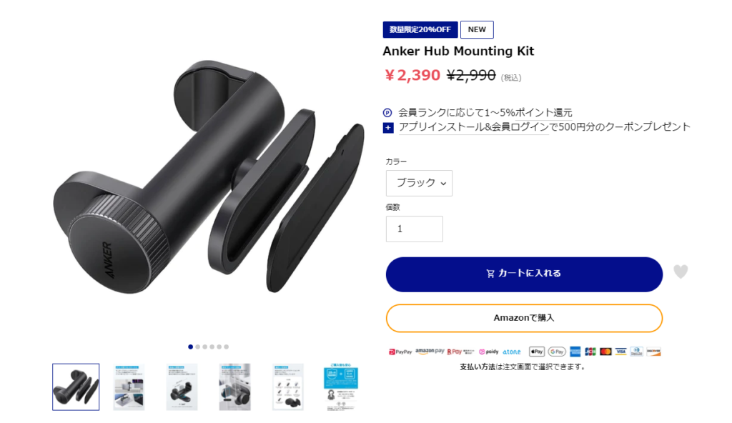Click the Amazonで購入 button
The height and width of the screenshot is (423, 732).
(x=524, y=318)
